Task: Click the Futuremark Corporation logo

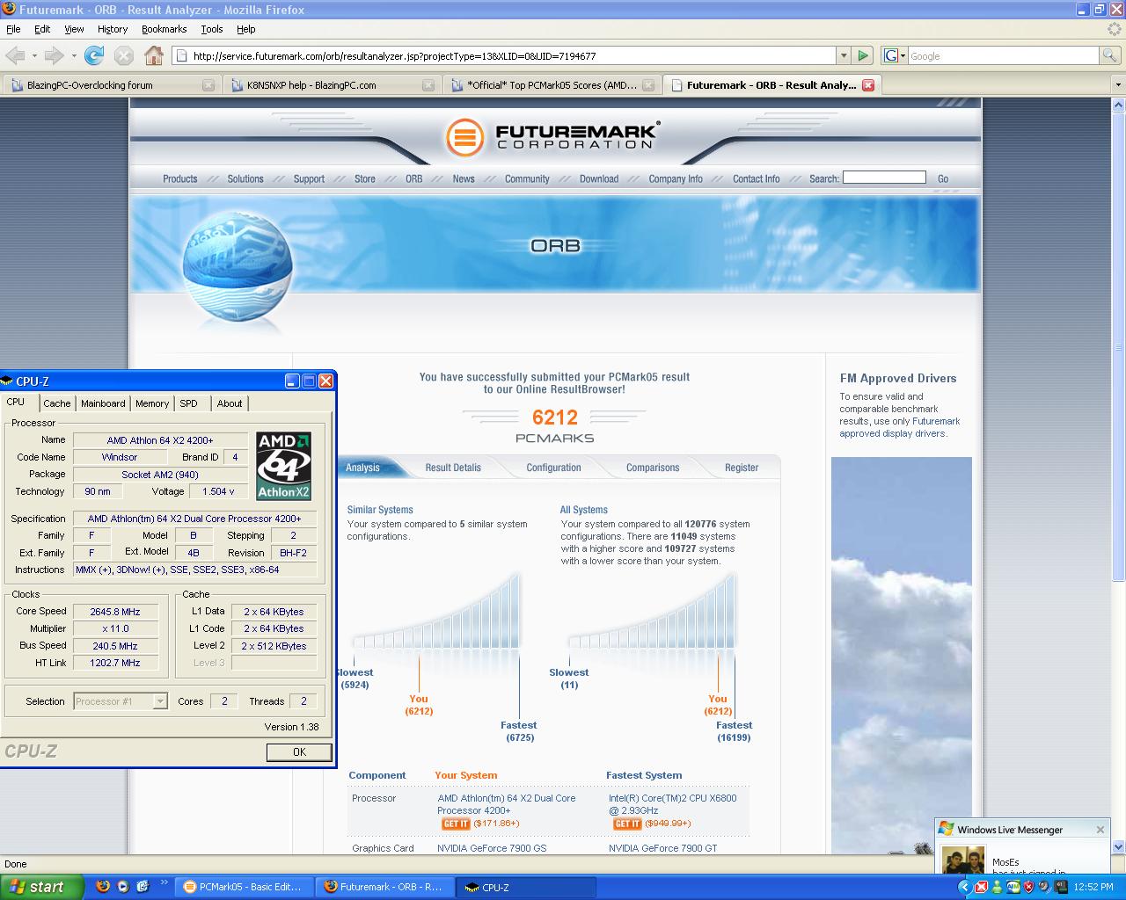Action: click(552, 136)
